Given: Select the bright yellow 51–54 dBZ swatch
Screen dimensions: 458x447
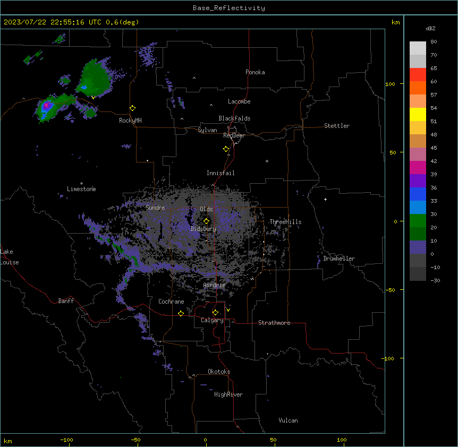Looking at the screenshot, I should click(418, 114).
